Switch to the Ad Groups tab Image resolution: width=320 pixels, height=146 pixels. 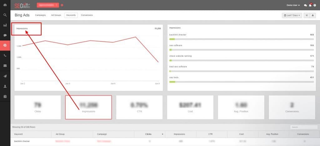click(x=56, y=15)
